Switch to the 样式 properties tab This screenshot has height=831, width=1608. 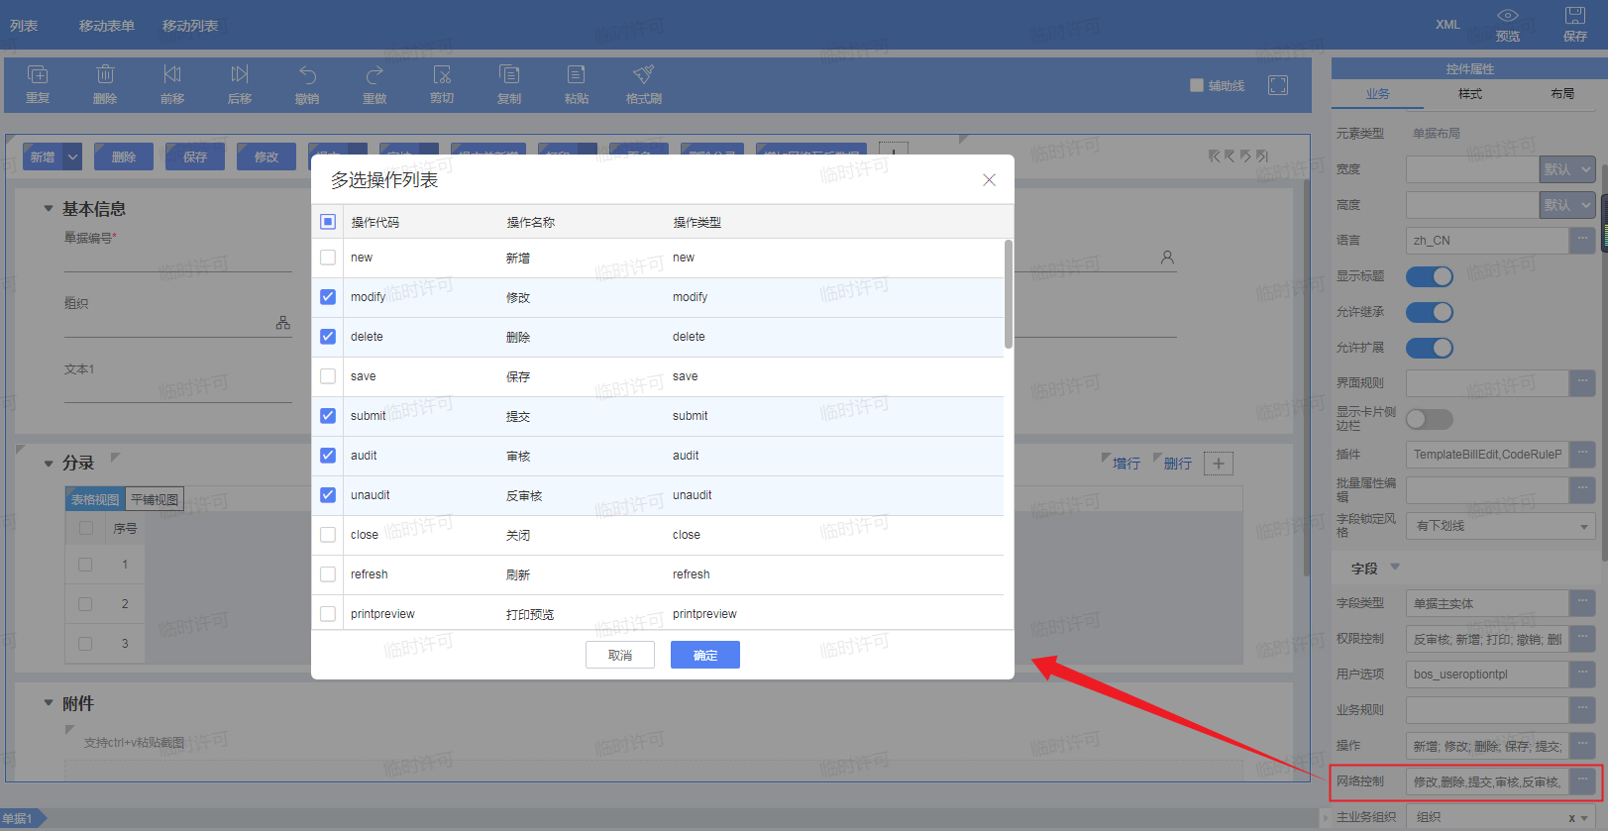click(x=1469, y=94)
